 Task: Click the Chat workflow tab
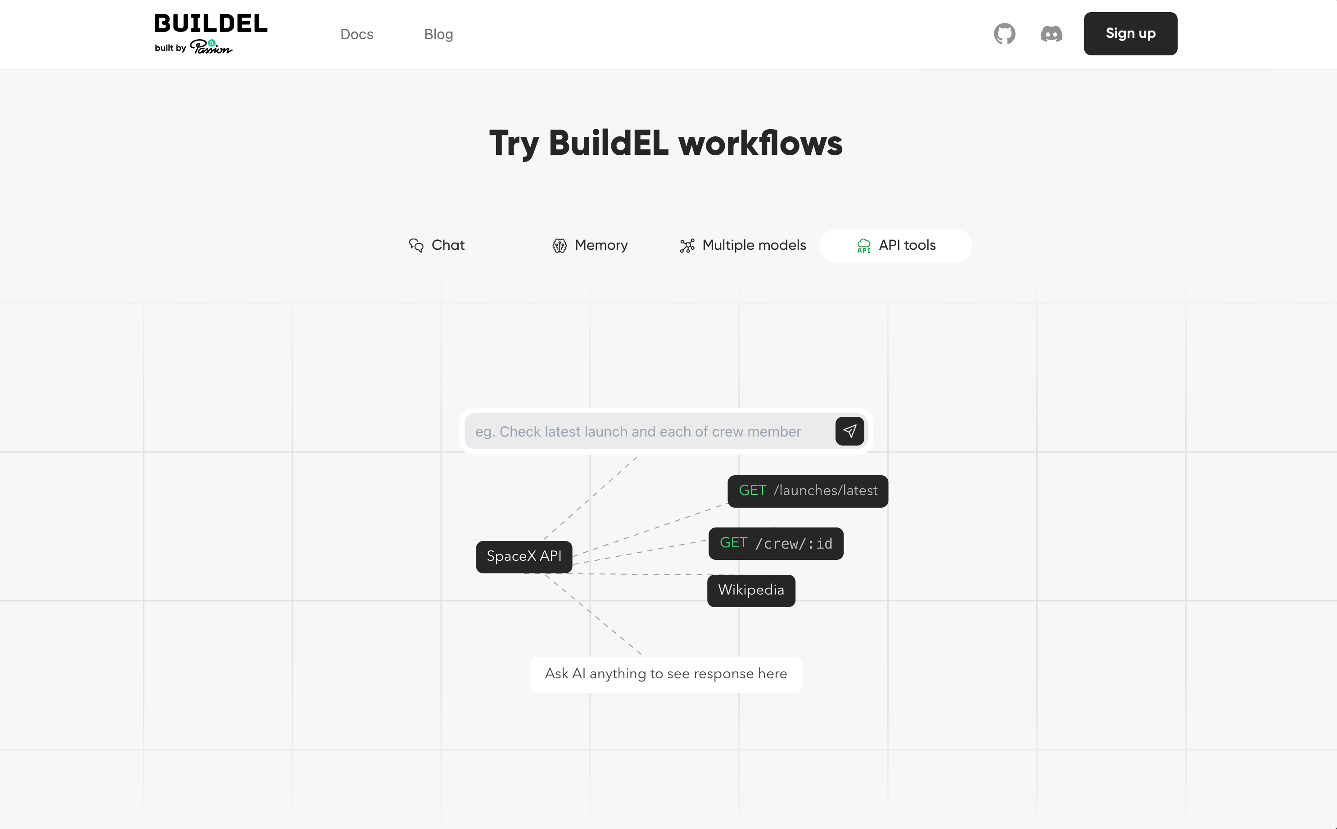(435, 245)
